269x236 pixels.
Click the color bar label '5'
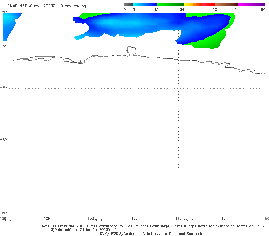coord(134,10)
